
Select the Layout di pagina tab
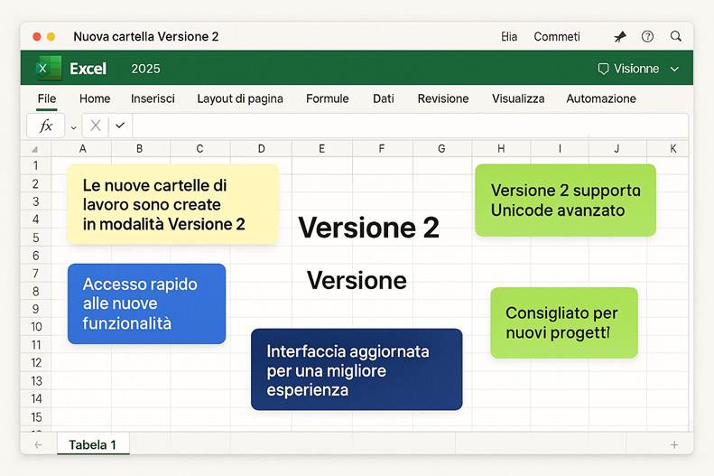point(240,98)
